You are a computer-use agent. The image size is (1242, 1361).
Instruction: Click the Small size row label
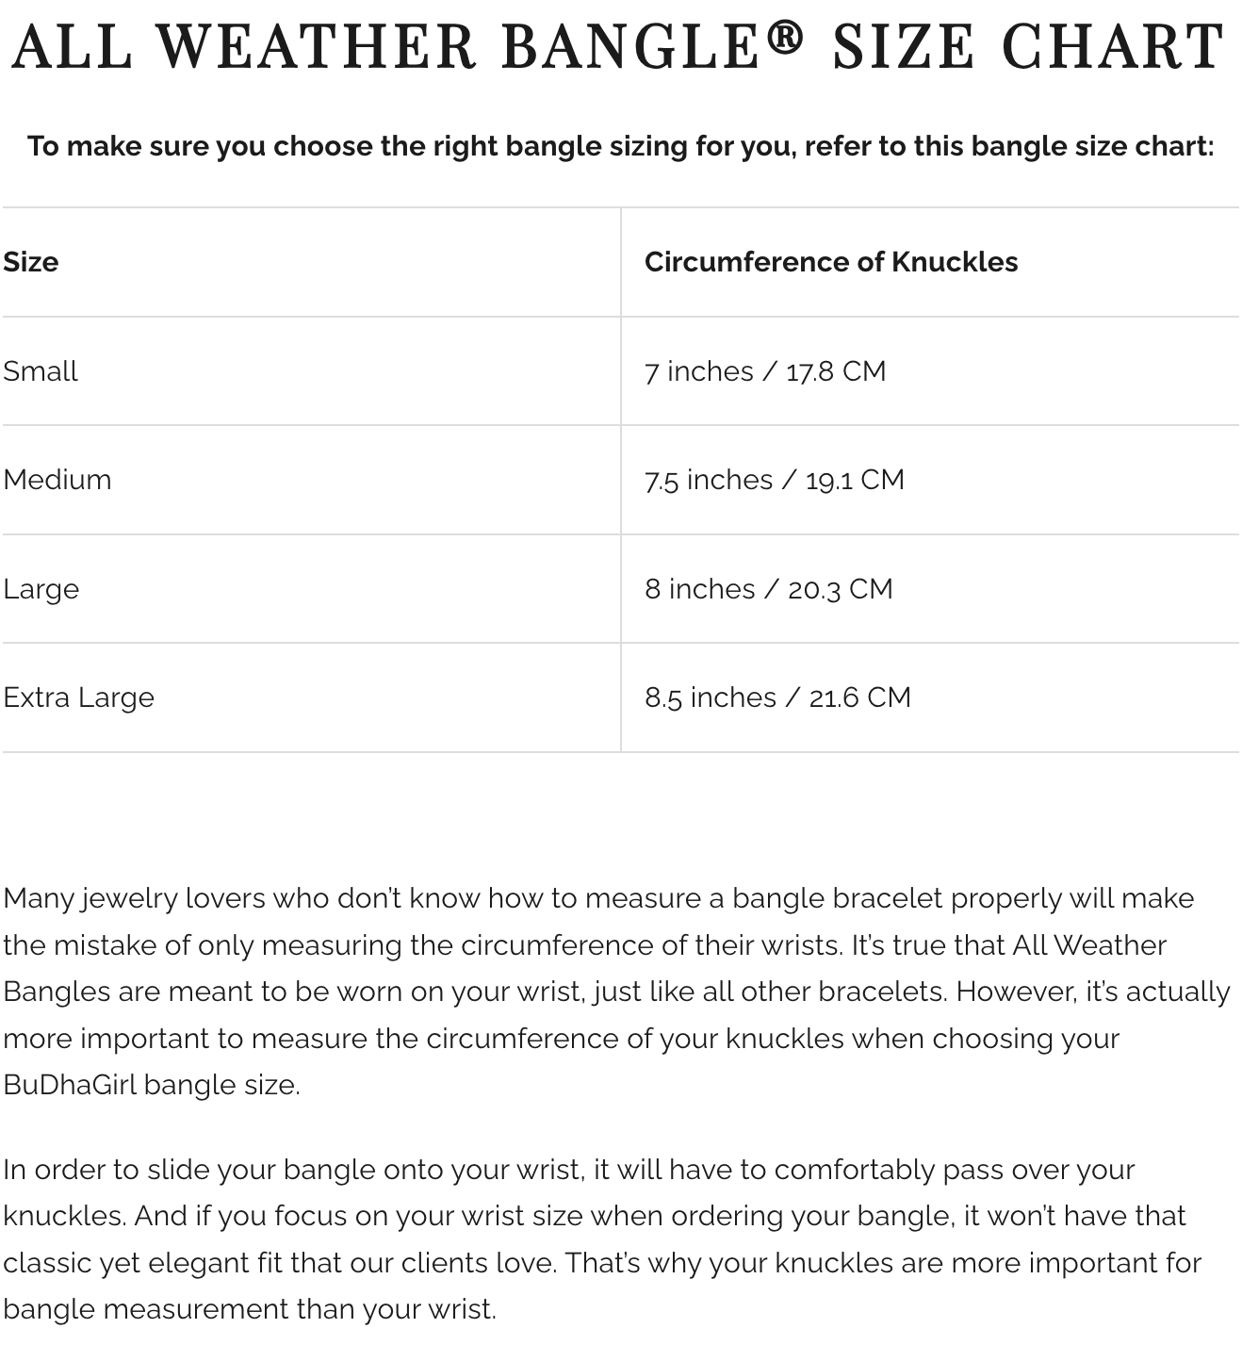(x=41, y=371)
